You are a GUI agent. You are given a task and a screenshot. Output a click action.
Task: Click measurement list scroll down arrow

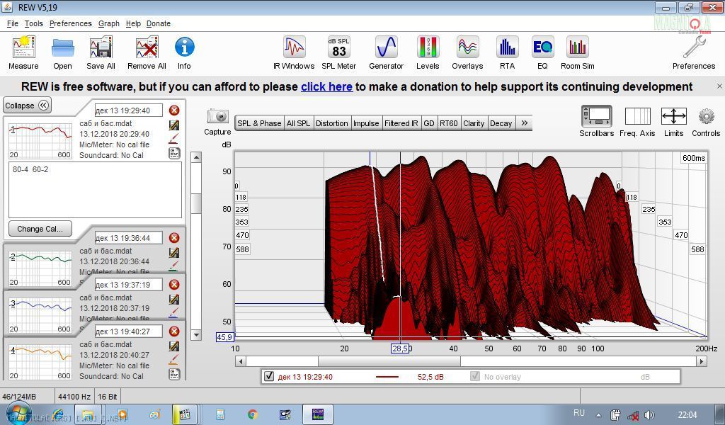click(196, 335)
